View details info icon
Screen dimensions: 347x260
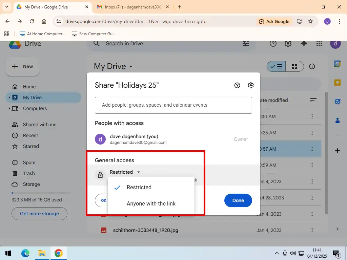pyautogui.click(x=312, y=67)
